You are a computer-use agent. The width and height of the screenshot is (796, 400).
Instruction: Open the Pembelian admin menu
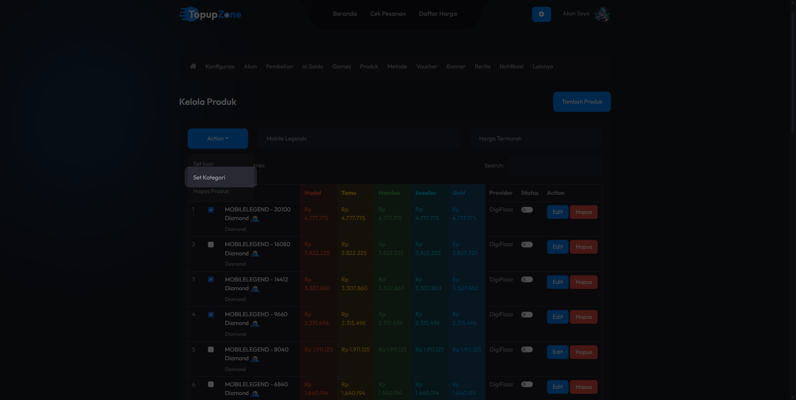pos(279,66)
